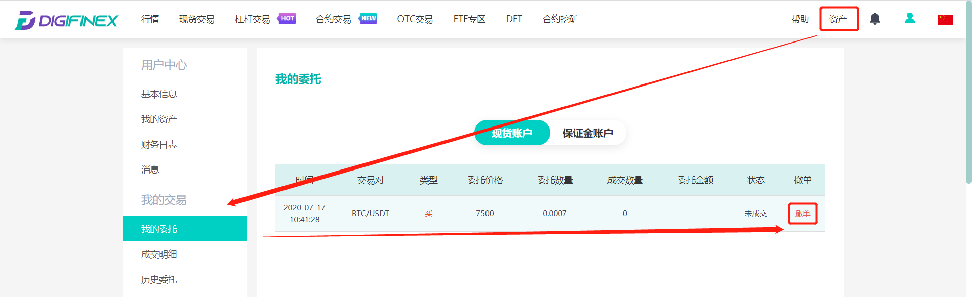Switch to 保证金账户 account toggle
This screenshot has width=972, height=297.
point(588,133)
